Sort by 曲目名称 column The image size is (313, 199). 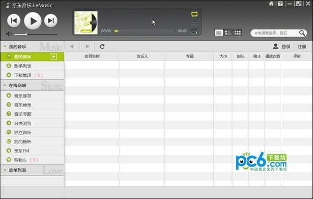[92, 56]
